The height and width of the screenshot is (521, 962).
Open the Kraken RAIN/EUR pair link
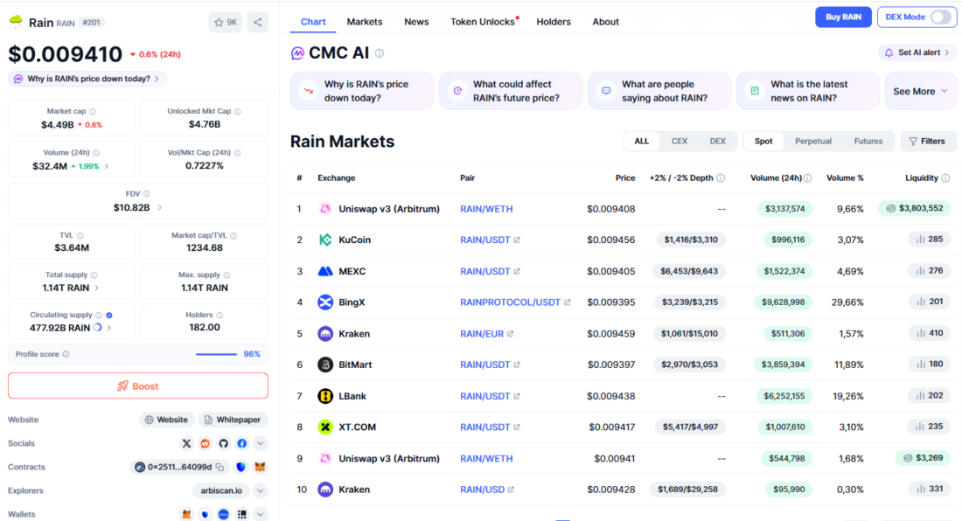[x=482, y=334]
